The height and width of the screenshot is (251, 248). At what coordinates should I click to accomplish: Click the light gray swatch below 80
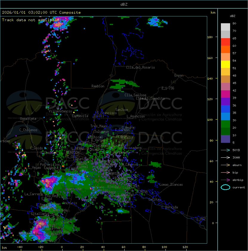[225, 27]
